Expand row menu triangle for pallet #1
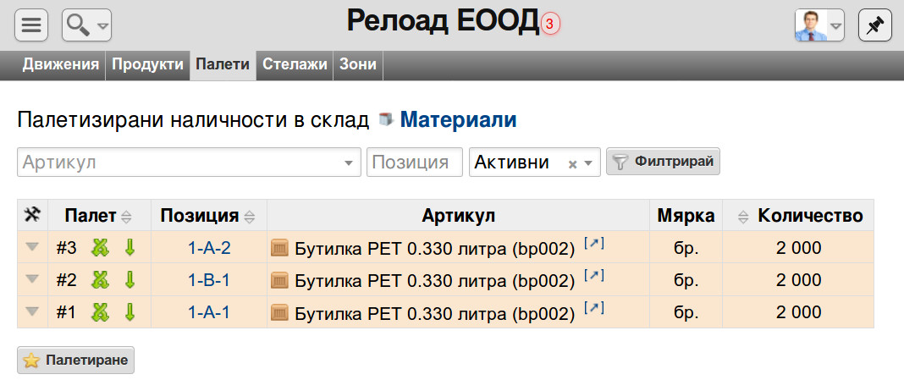904x391 pixels. click(32, 311)
